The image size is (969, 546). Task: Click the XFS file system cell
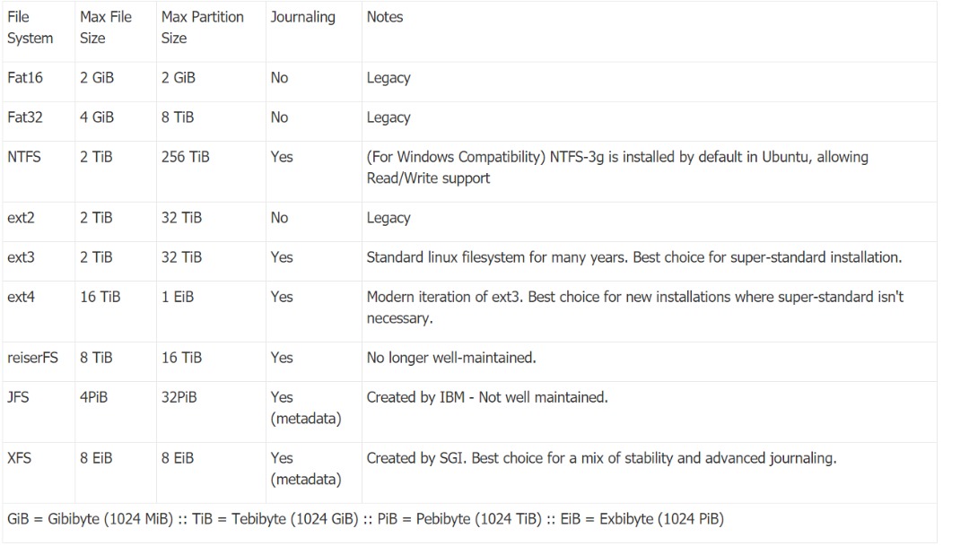pyautogui.click(x=19, y=458)
